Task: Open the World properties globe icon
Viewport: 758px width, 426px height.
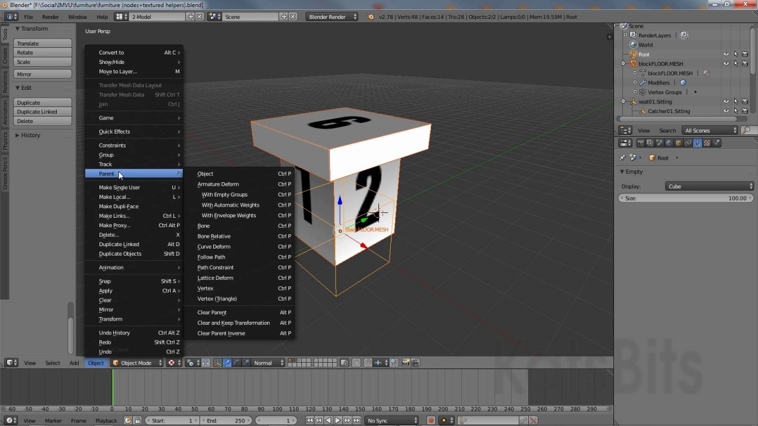Action: [x=669, y=143]
